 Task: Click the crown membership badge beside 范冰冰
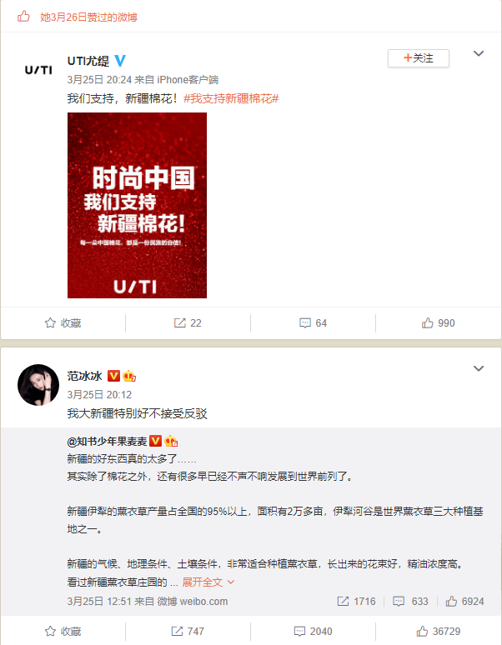pyautogui.click(x=129, y=376)
